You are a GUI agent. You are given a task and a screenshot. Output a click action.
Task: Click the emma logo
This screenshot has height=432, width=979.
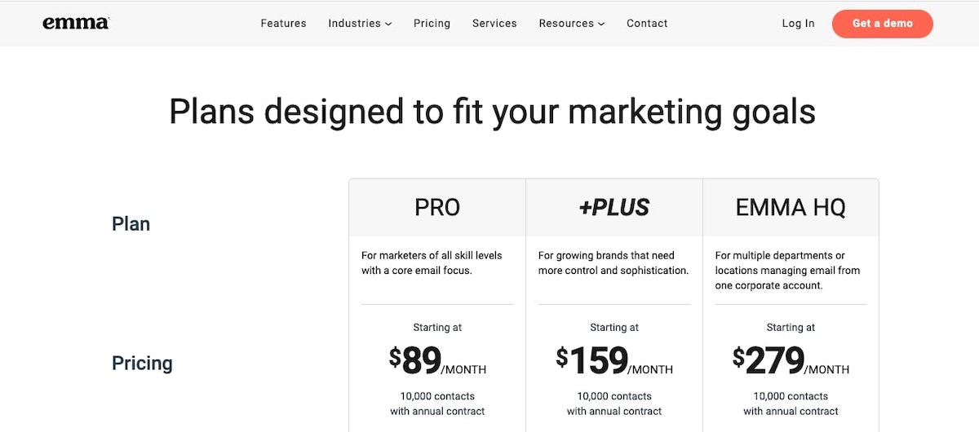pos(75,24)
